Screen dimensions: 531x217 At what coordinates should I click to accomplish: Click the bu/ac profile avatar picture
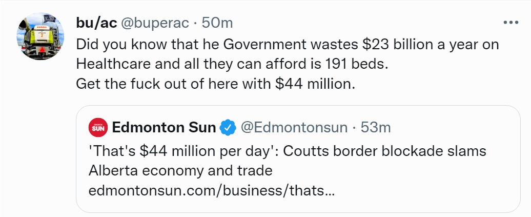coord(40,36)
